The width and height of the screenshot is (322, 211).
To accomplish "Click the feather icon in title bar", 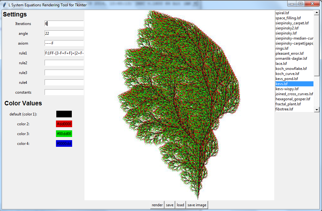I will point(4,5).
